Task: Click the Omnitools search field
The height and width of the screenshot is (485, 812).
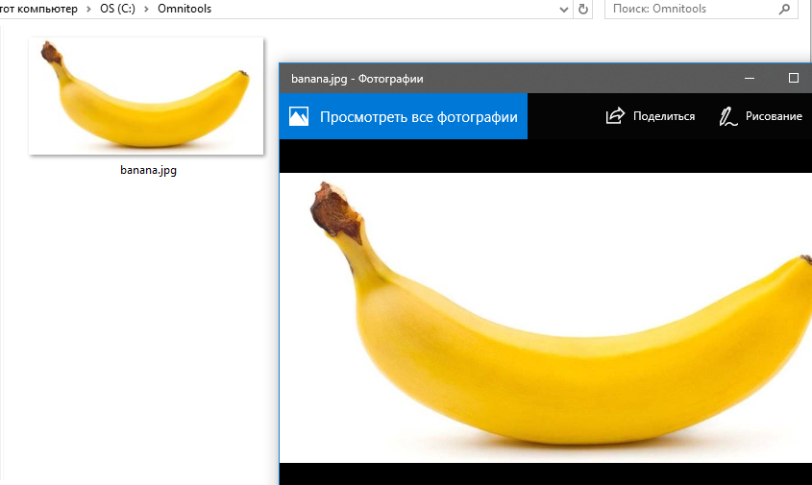Action: (701, 9)
